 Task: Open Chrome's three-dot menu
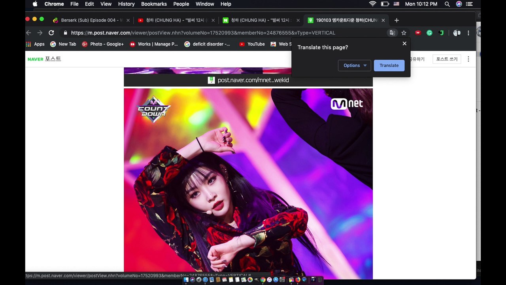(468, 33)
